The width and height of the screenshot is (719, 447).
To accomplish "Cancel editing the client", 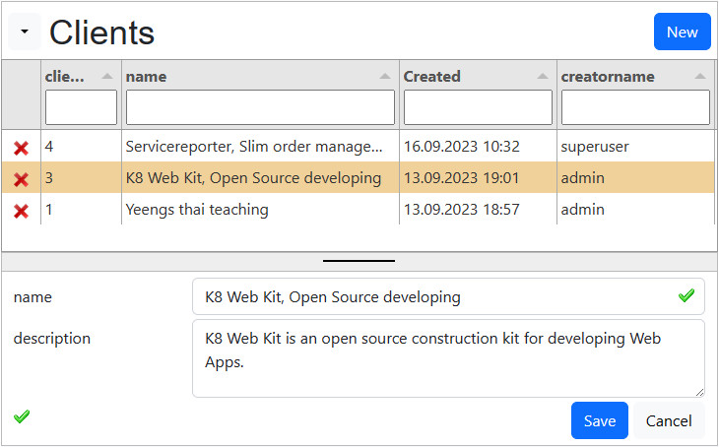I will click(669, 420).
